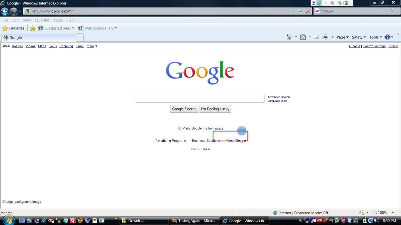Click the Read Mail envelope icon
This screenshot has height=225, width=401.
(x=317, y=37)
